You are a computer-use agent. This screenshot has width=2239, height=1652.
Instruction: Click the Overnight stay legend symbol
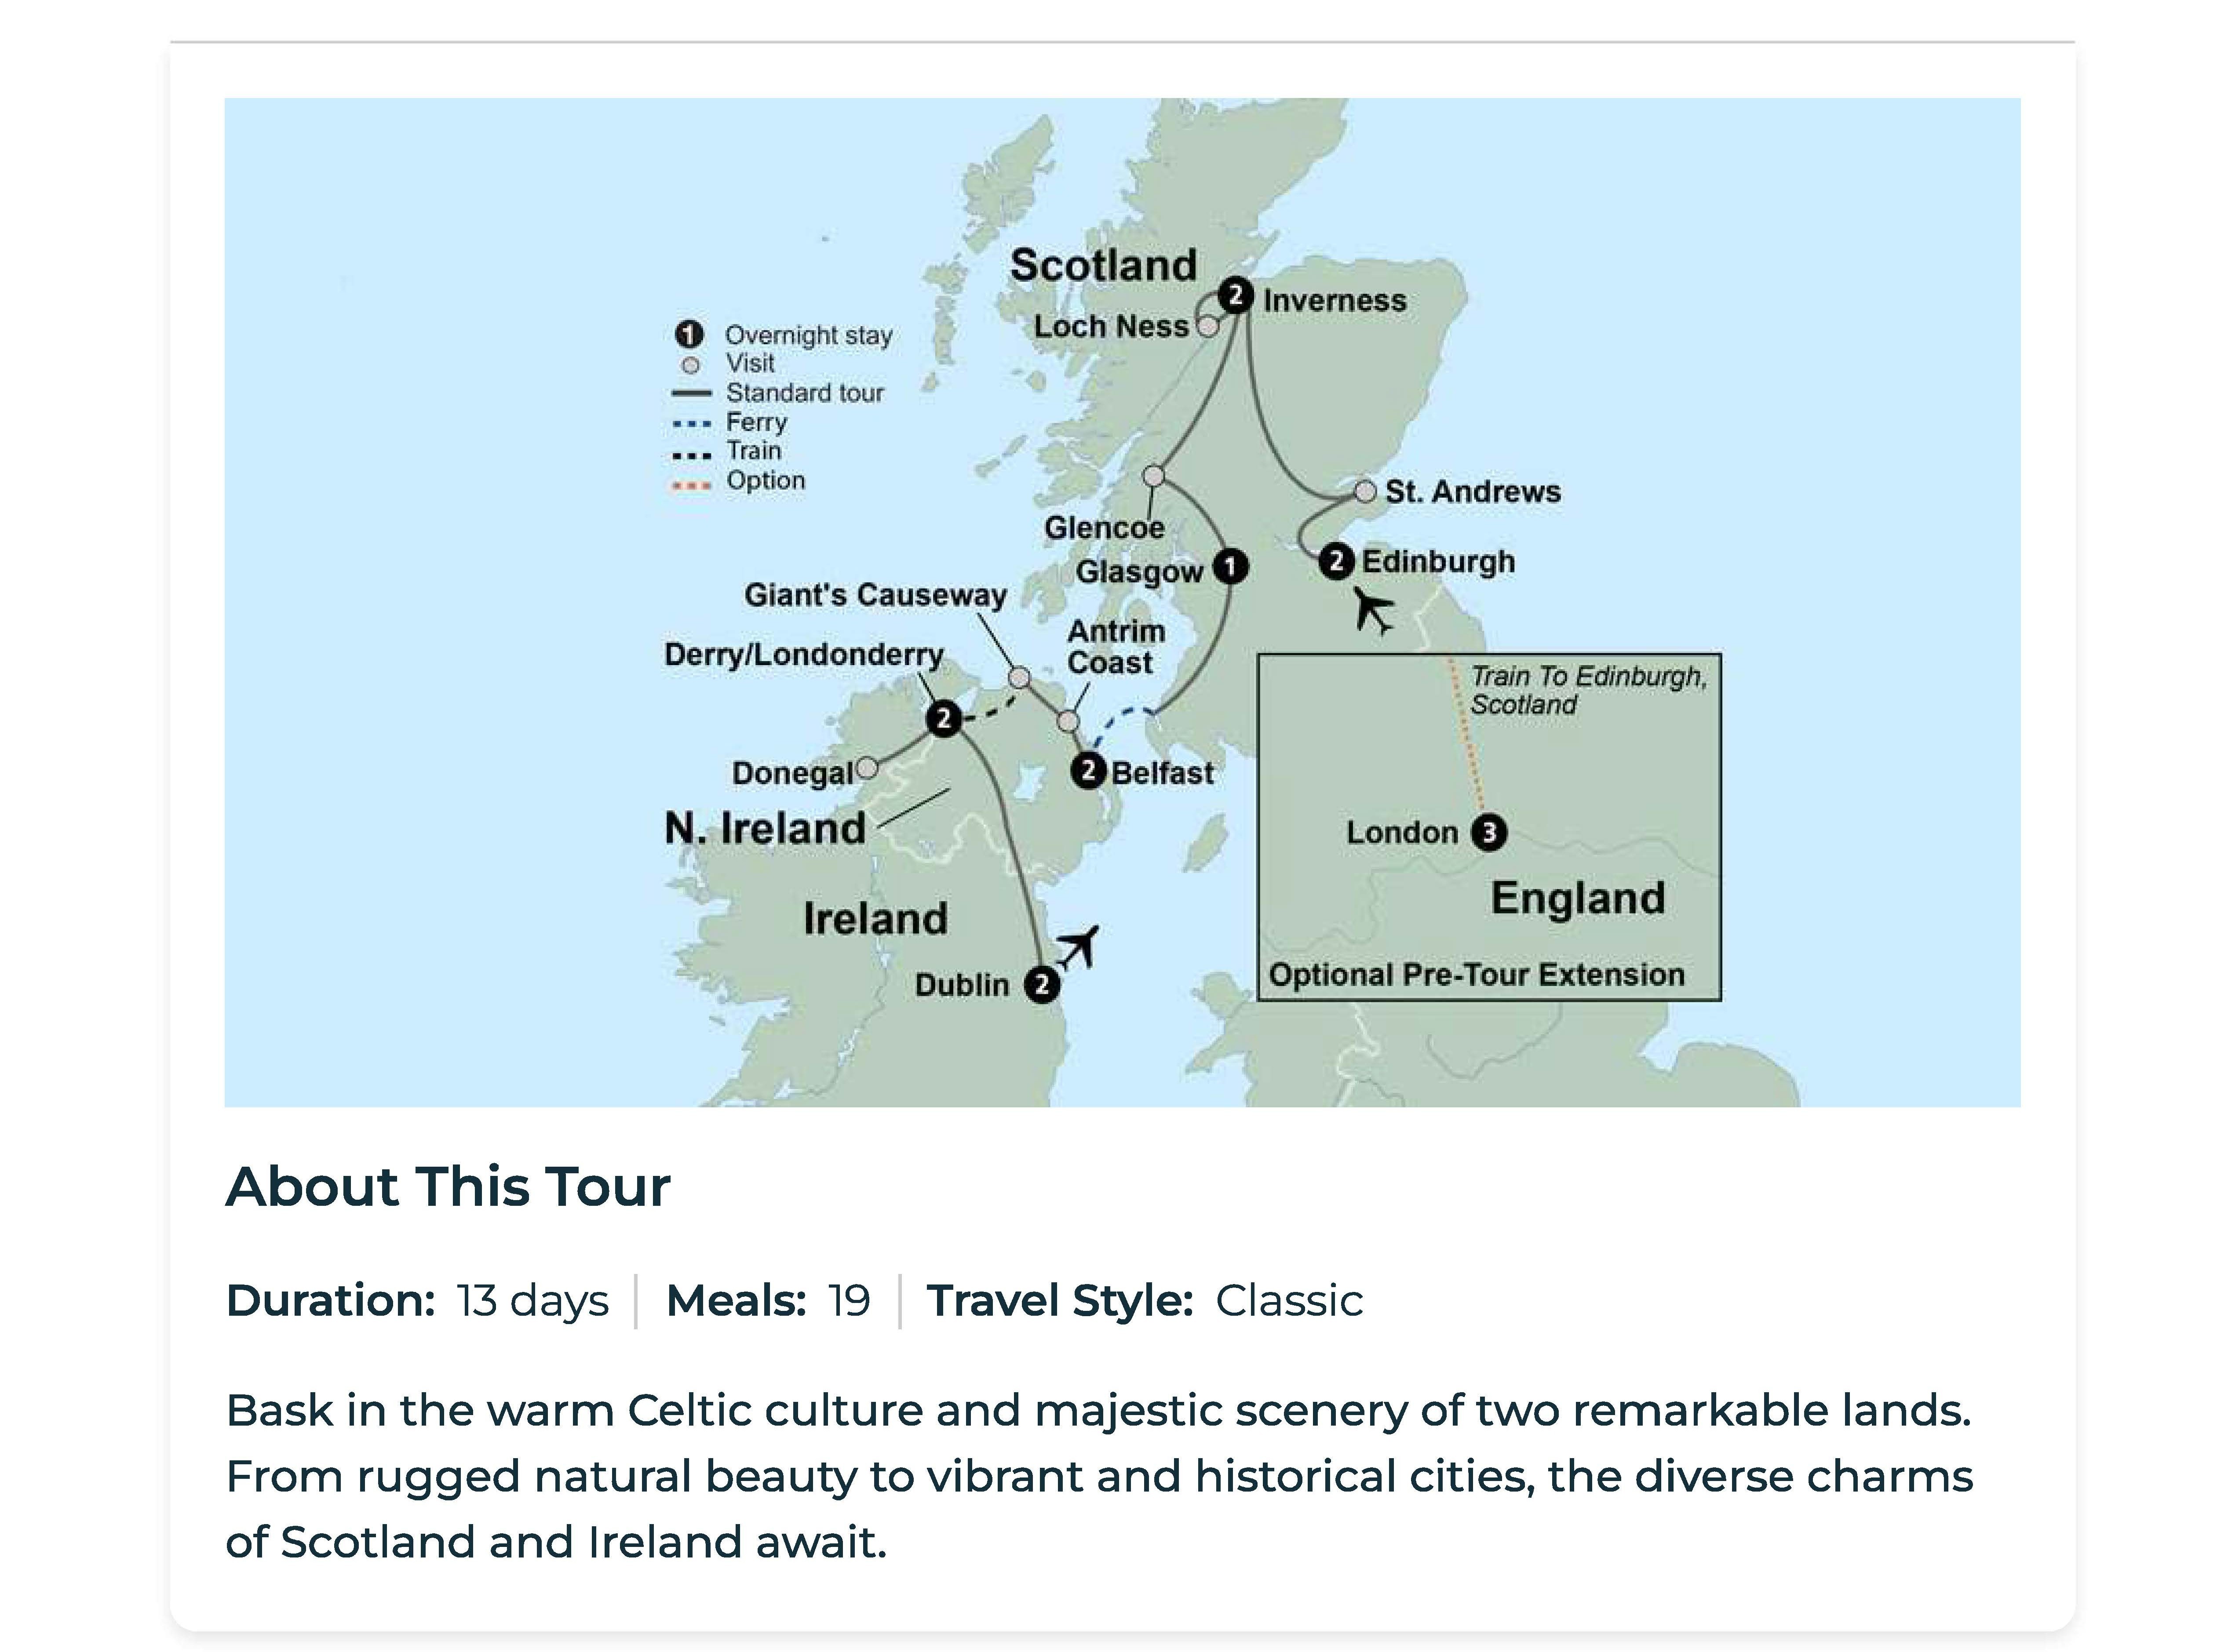tap(689, 334)
